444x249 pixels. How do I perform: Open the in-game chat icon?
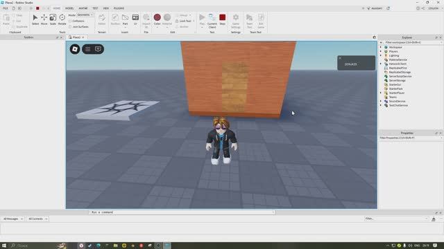pos(98,49)
